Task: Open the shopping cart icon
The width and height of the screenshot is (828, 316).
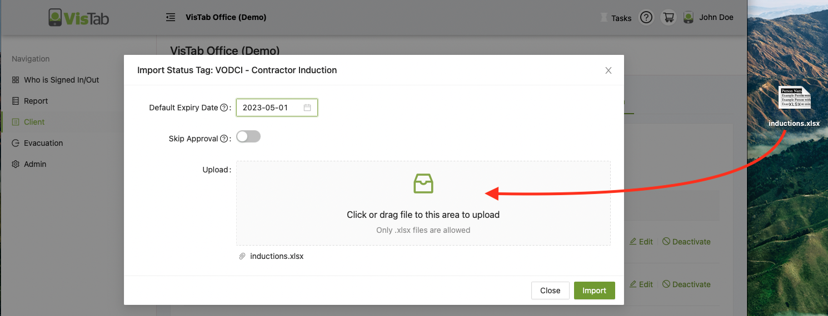Action: click(x=668, y=17)
